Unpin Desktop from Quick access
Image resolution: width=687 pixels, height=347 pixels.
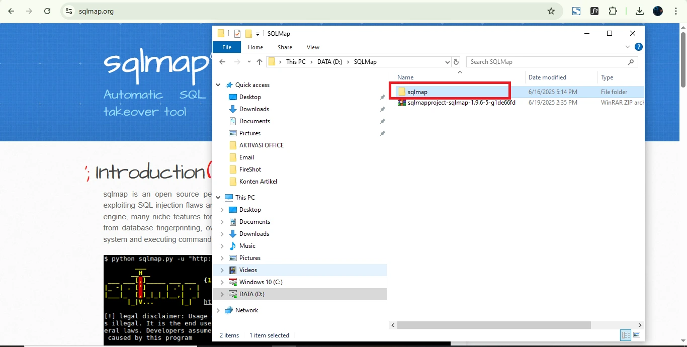(x=382, y=97)
